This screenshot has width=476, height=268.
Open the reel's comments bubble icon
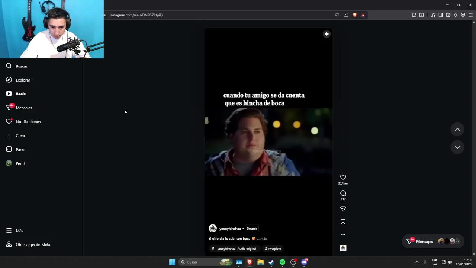tap(343, 193)
